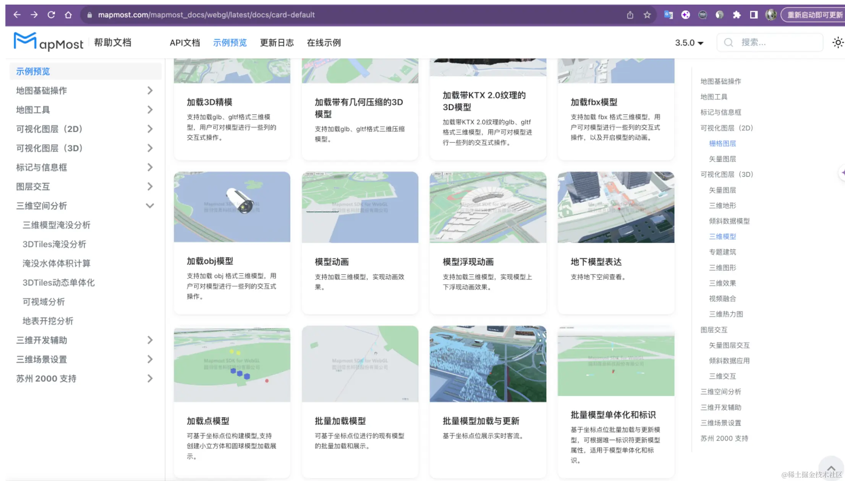Jump to 栅格图层 in right outline
Viewport: 845px width, 481px height.
[722, 144]
